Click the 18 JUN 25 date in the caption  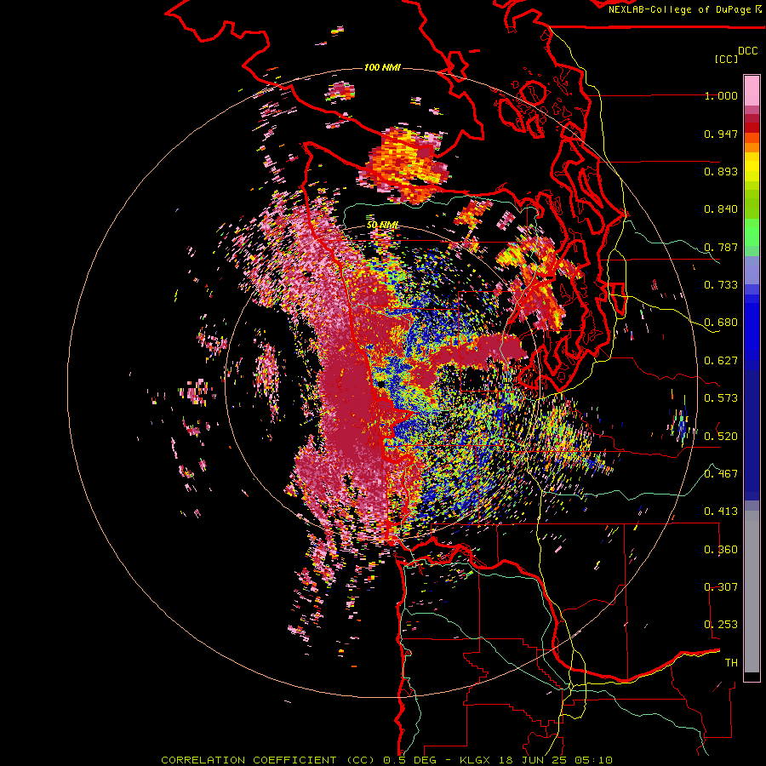tap(533, 760)
